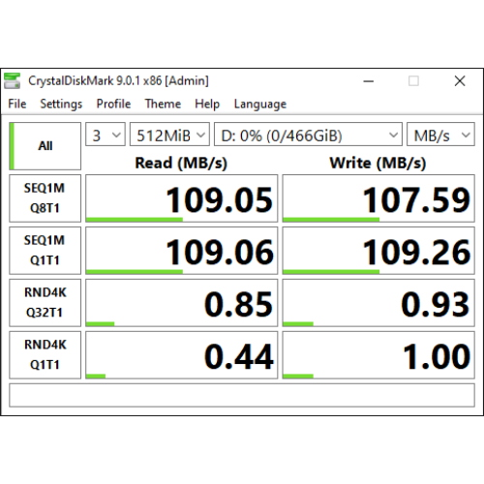Expand the 512MiB test size dropdown
This screenshot has width=484, height=484.
pyautogui.click(x=169, y=135)
